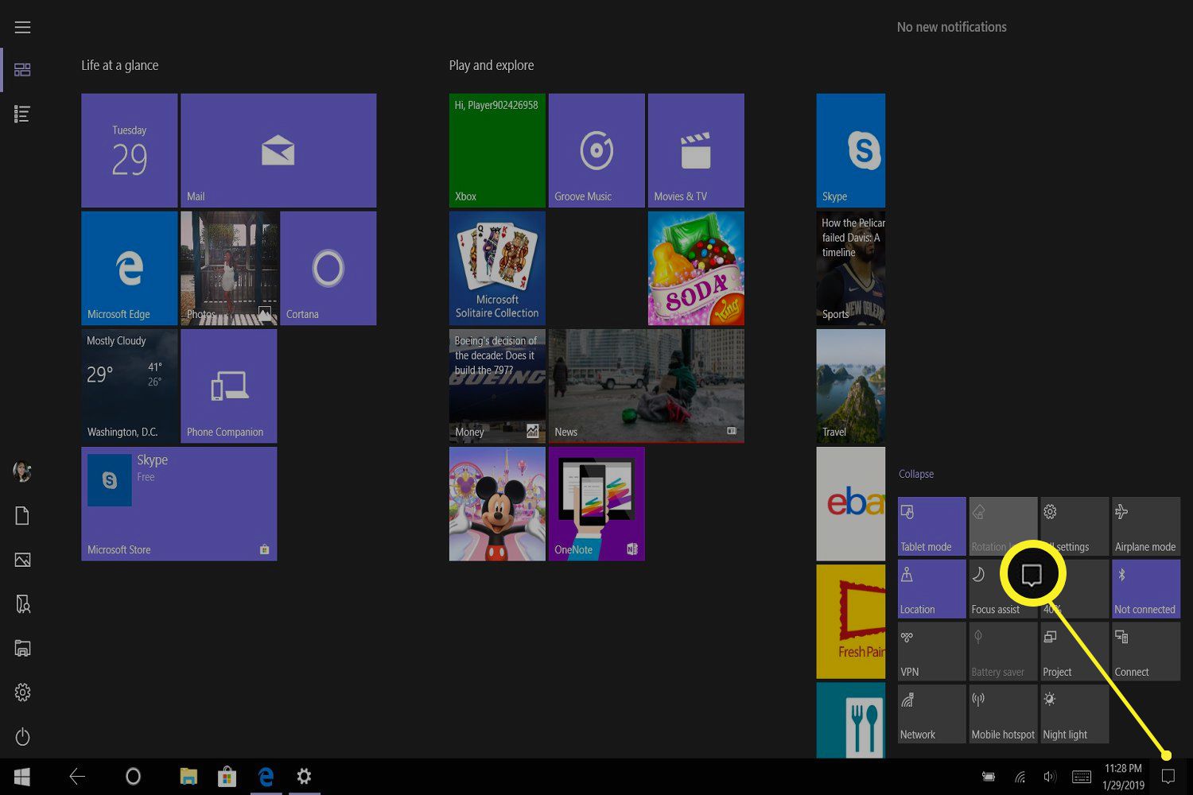Image resolution: width=1193 pixels, height=795 pixels.
Task: Toggle Mobile hotspot quick action
Action: pos(1003,714)
